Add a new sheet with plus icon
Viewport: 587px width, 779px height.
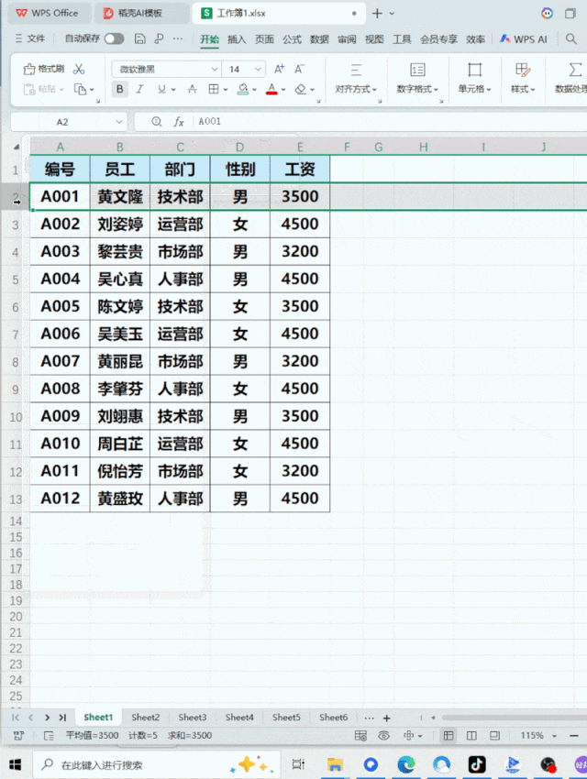(x=387, y=718)
